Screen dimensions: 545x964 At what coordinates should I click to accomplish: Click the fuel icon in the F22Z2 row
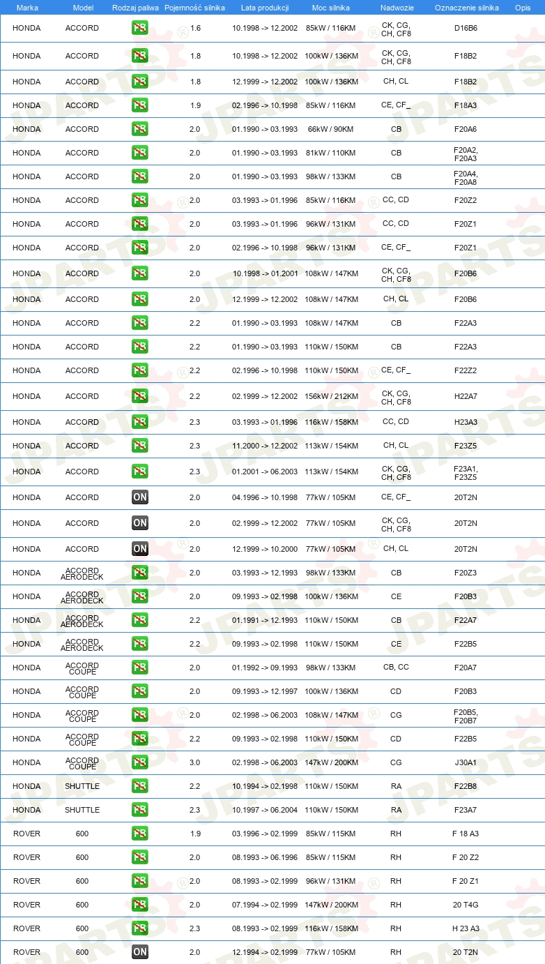pyautogui.click(x=140, y=370)
